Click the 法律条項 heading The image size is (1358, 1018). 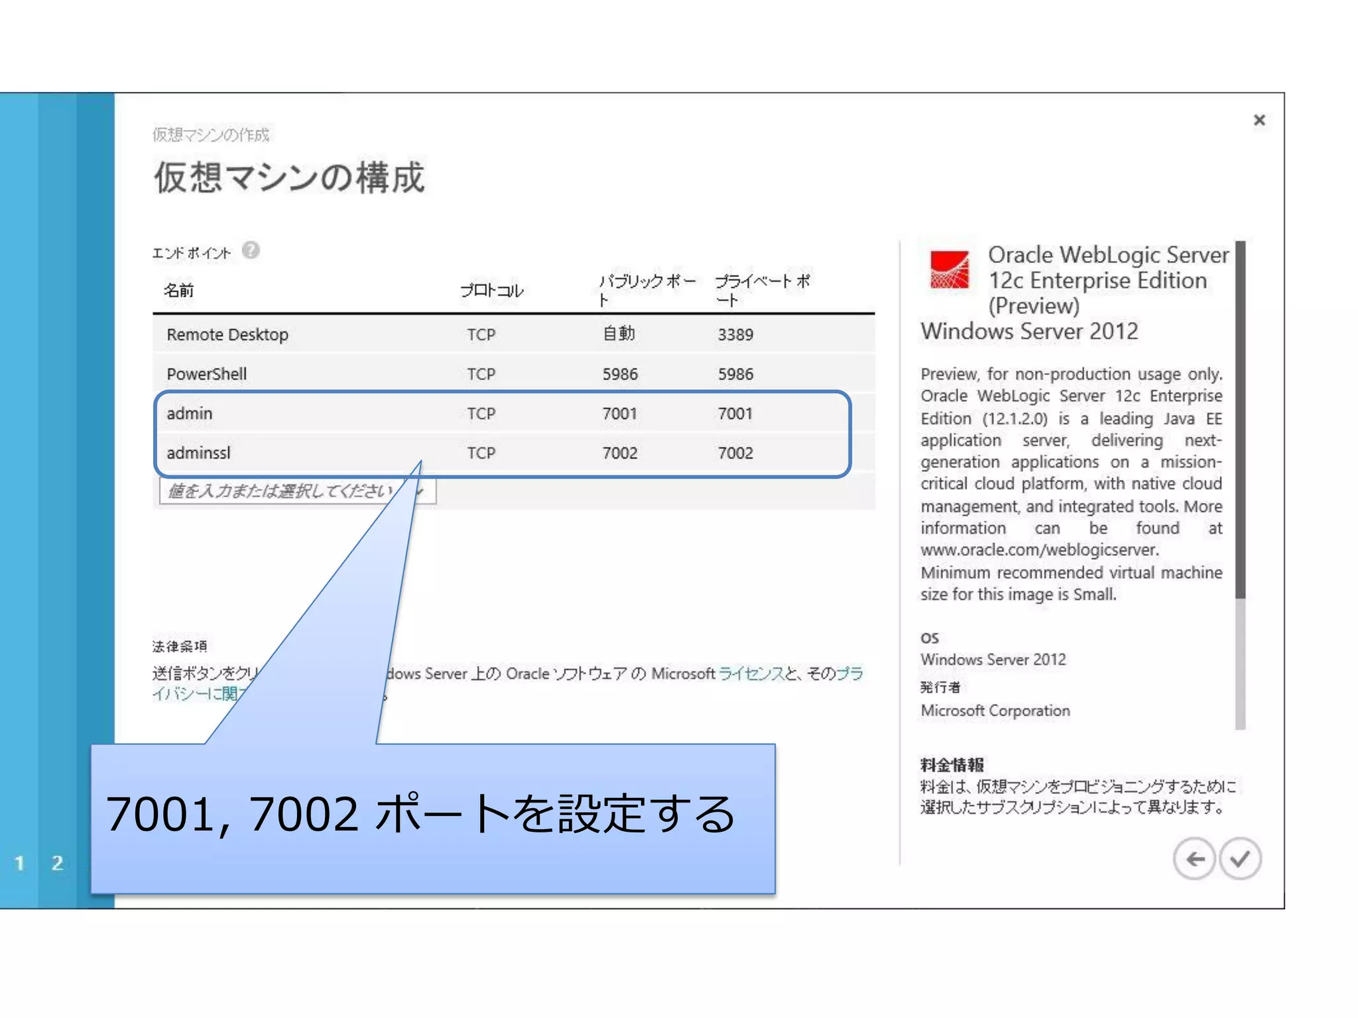(180, 646)
